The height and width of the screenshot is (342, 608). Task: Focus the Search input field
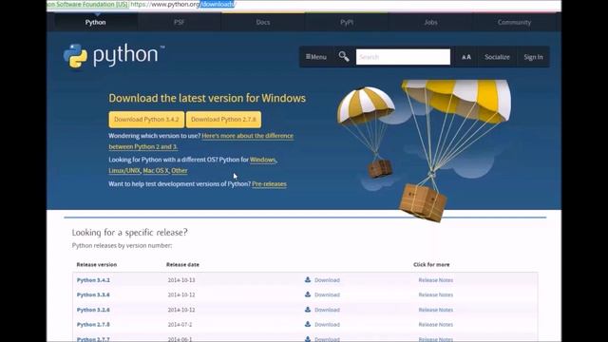[403, 57]
